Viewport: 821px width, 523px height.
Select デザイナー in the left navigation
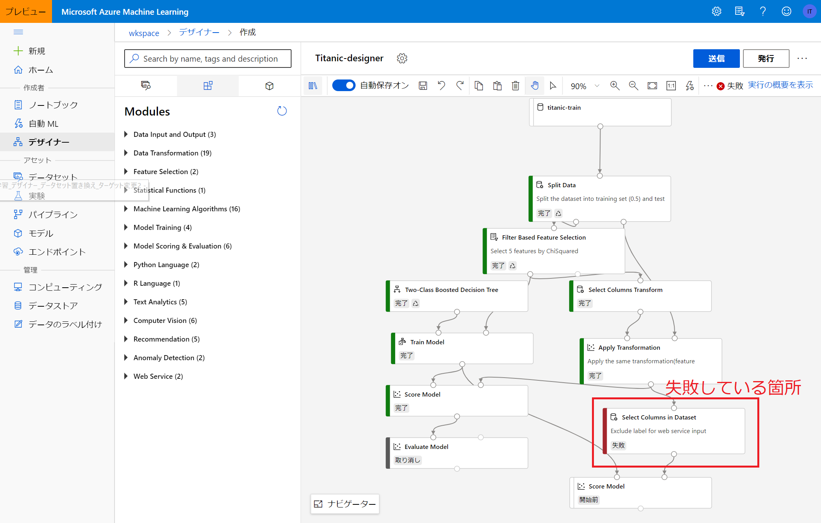click(x=47, y=142)
